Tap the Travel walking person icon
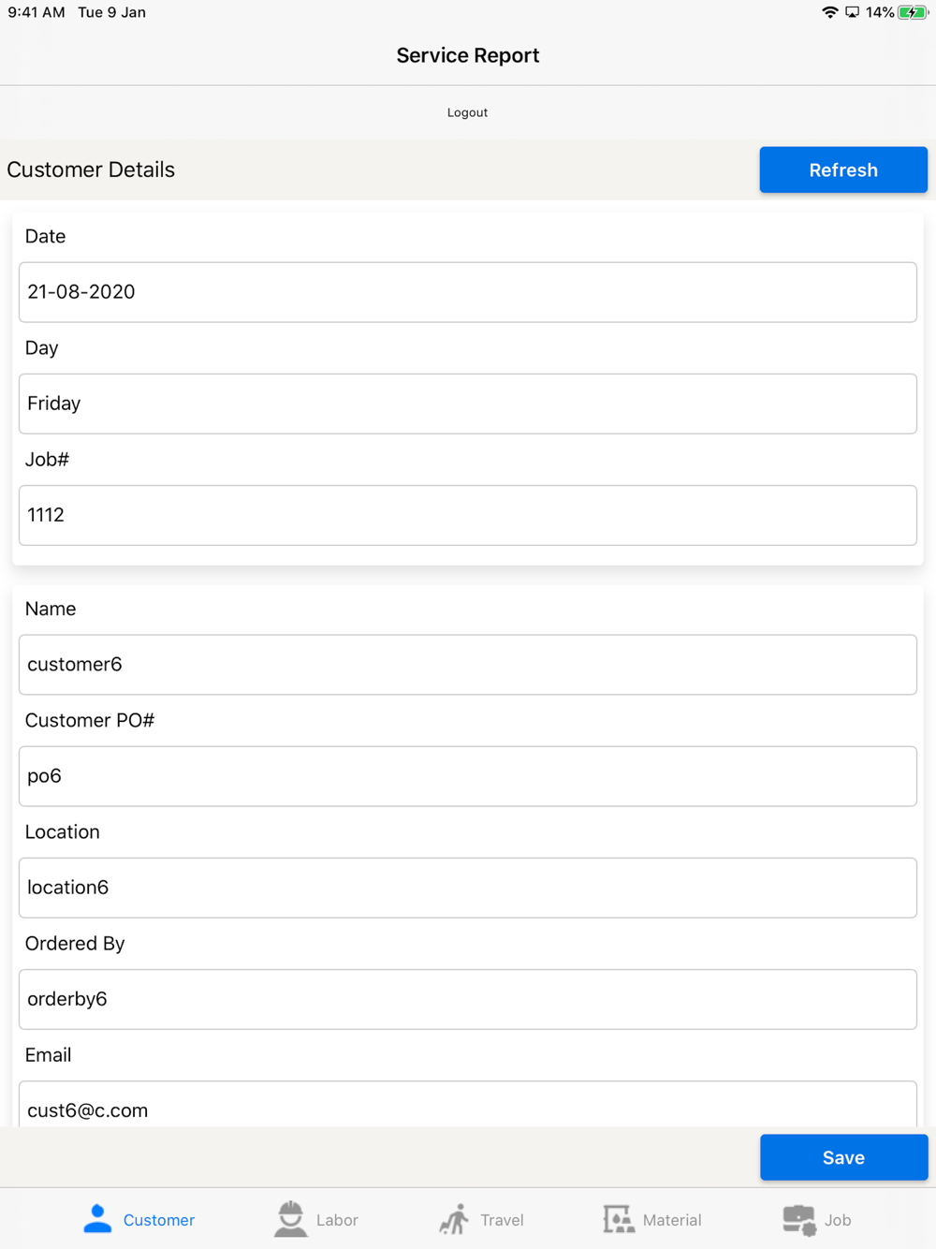936x1249 pixels. click(455, 1219)
